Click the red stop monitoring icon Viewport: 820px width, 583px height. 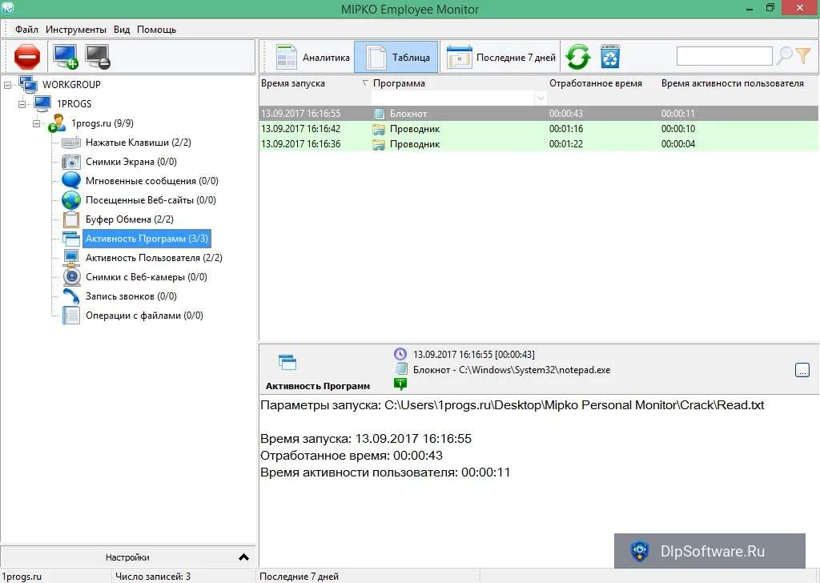pos(27,57)
